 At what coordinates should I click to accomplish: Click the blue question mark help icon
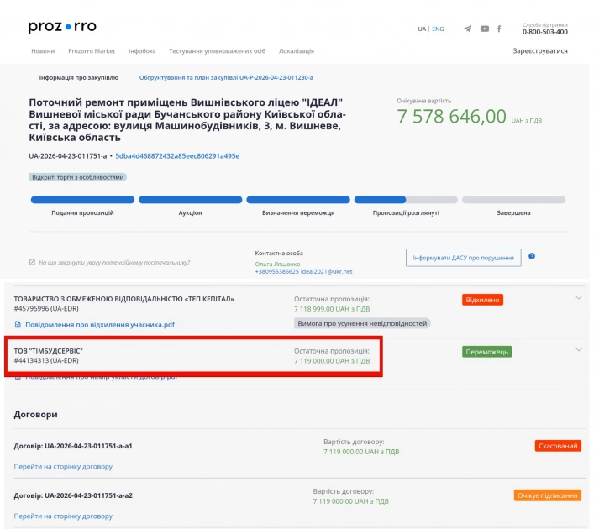pyautogui.click(x=532, y=256)
